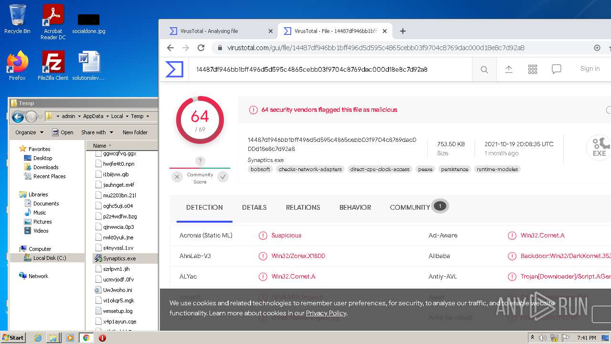
Task: Vote community score negative X
Action: coord(177,177)
